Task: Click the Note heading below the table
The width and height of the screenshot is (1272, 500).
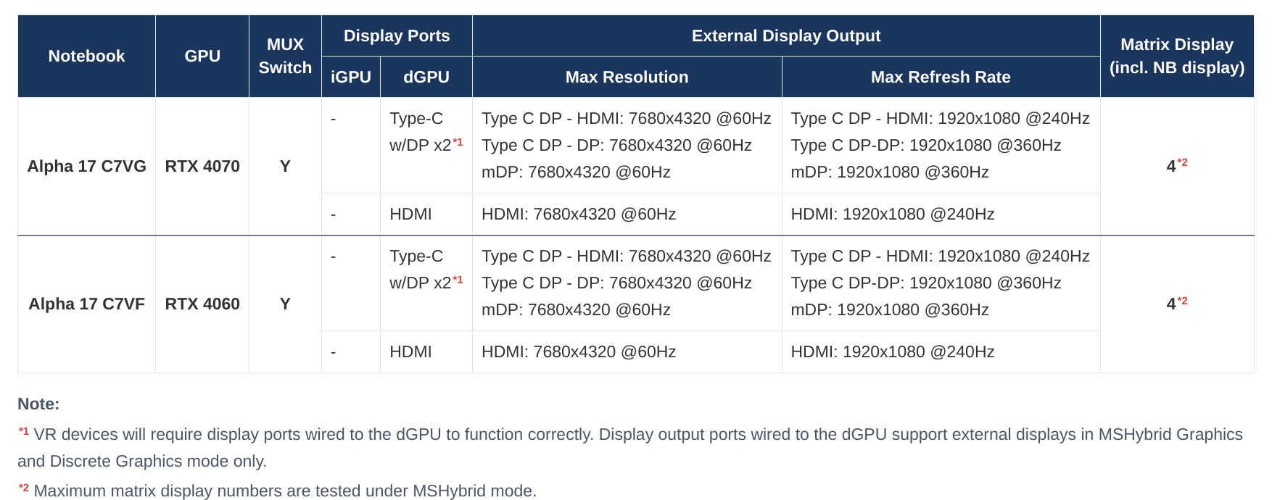Action: [38, 404]
